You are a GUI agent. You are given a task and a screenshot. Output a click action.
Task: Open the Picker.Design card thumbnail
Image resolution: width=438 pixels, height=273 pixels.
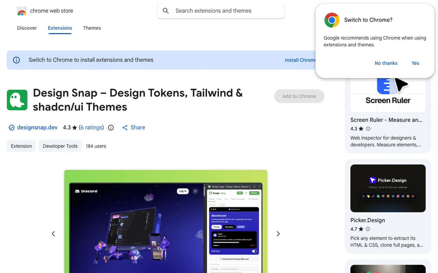(388, 188)
